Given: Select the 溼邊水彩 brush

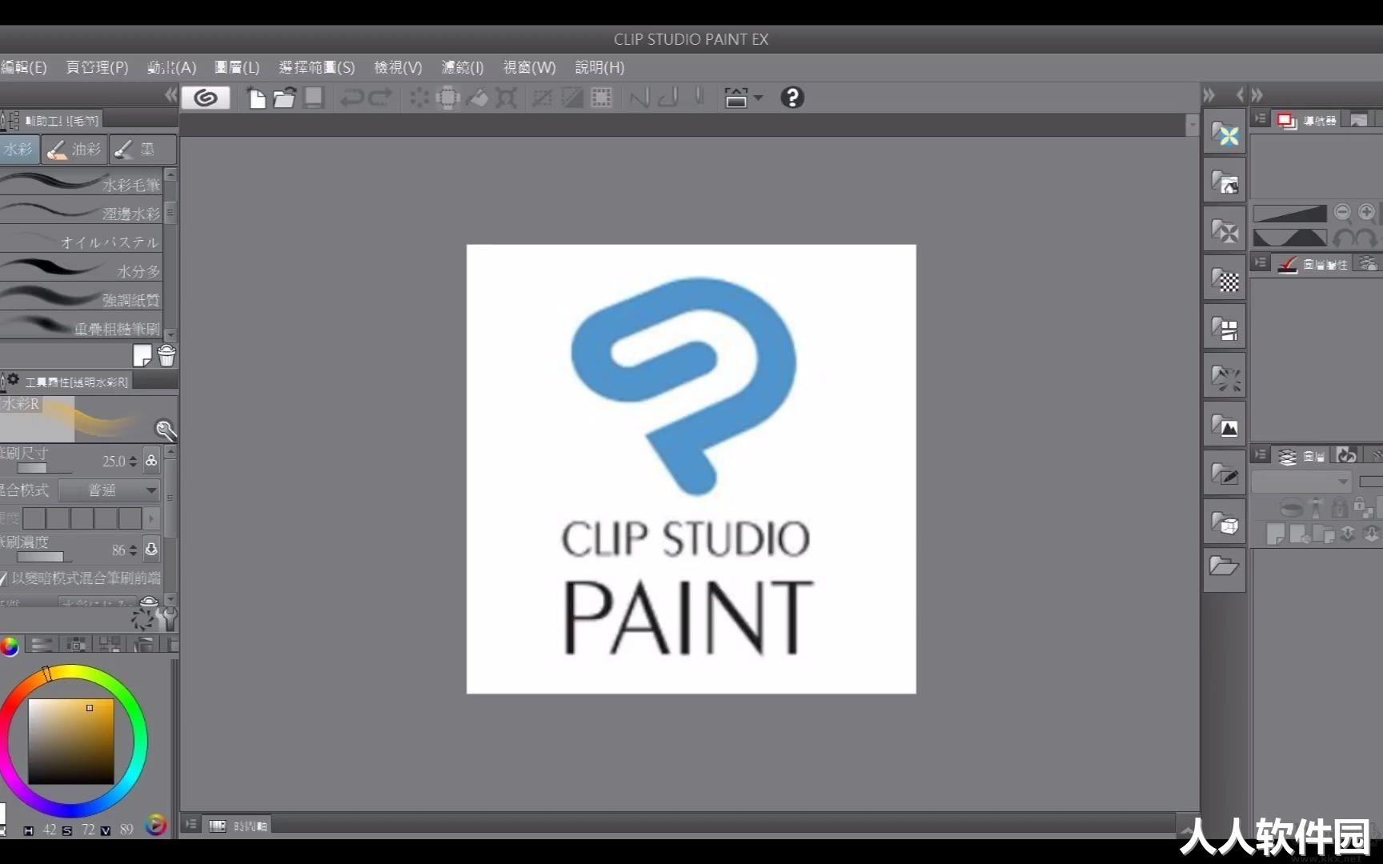Looking at the screenshot, I should tap(81, 212).
